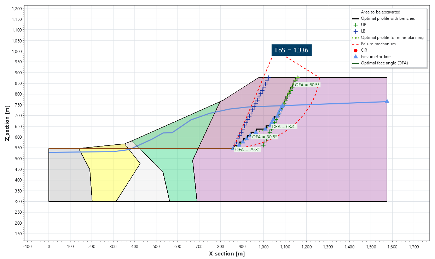
Task: Click the OFA = 30.5° label
Action: point(265,137)
